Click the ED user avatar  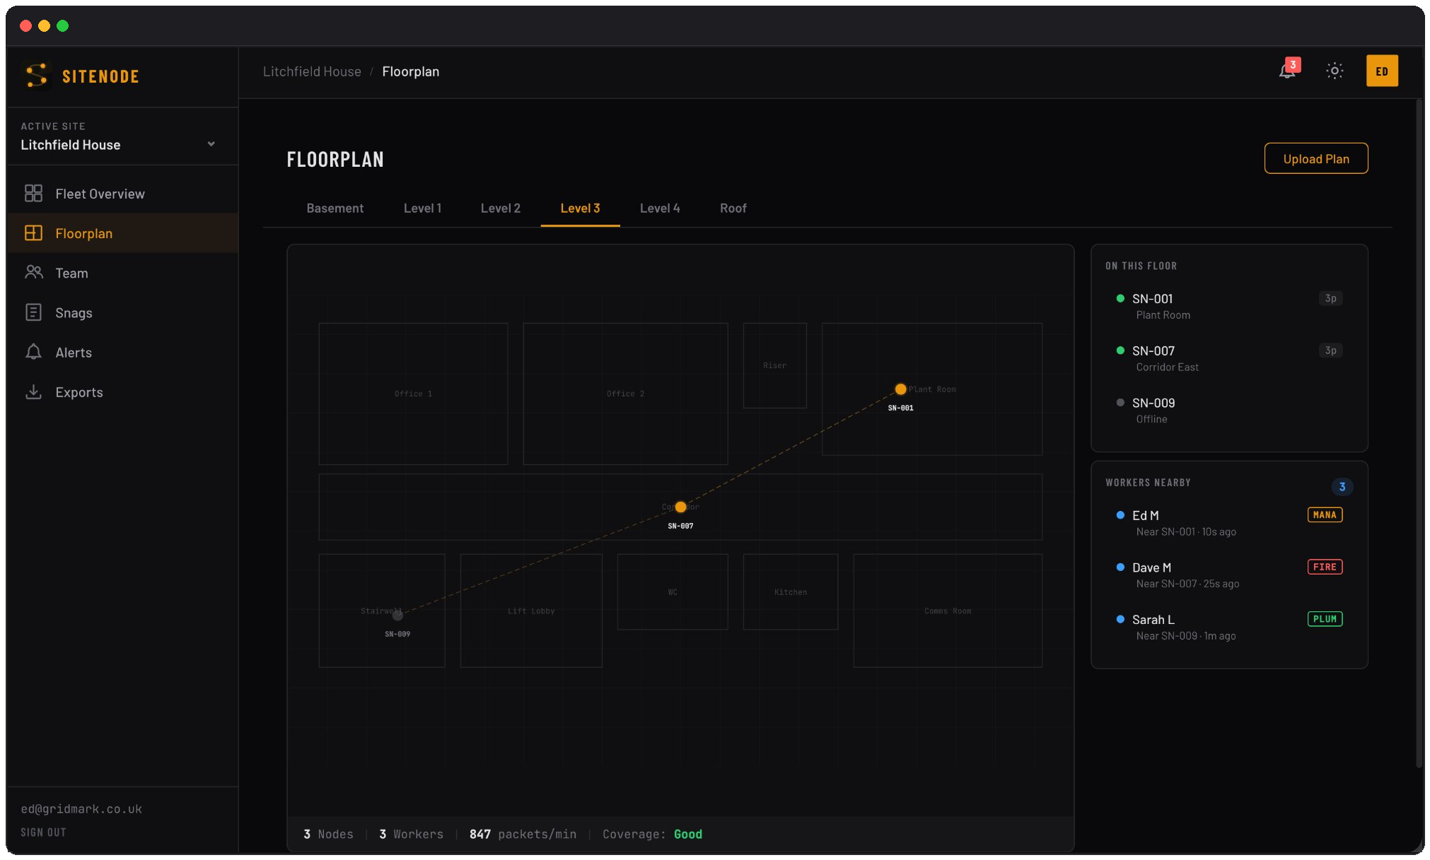[x=1382, y=71]
